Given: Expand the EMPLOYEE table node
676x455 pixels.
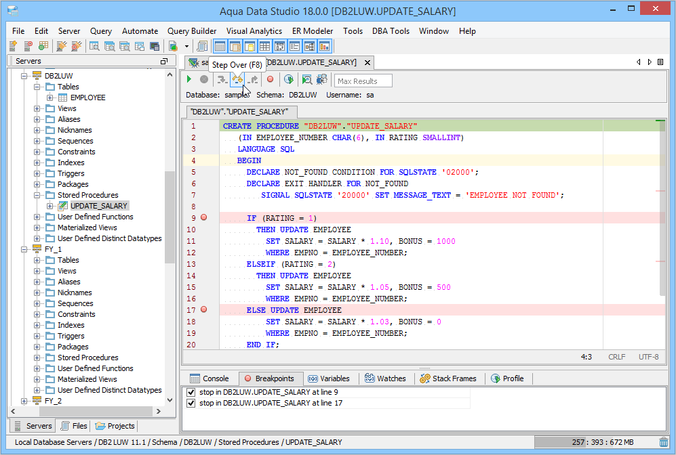Looking at the screenshot, I should pyautogui.click(x=50, y=97).
